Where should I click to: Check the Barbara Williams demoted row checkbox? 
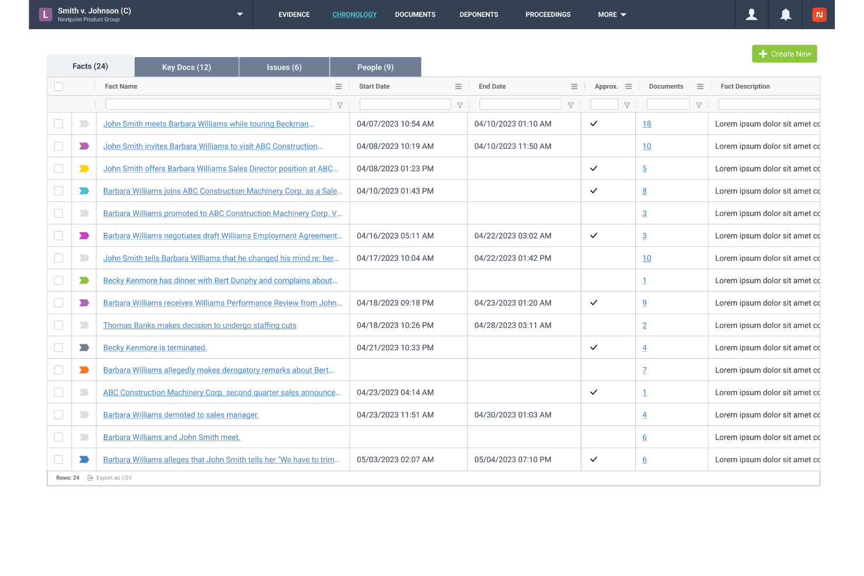[58, 415]
